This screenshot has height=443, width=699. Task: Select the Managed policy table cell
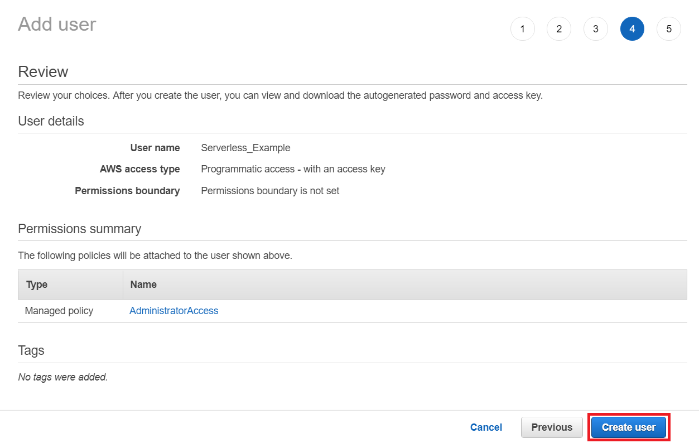(59, 311)
